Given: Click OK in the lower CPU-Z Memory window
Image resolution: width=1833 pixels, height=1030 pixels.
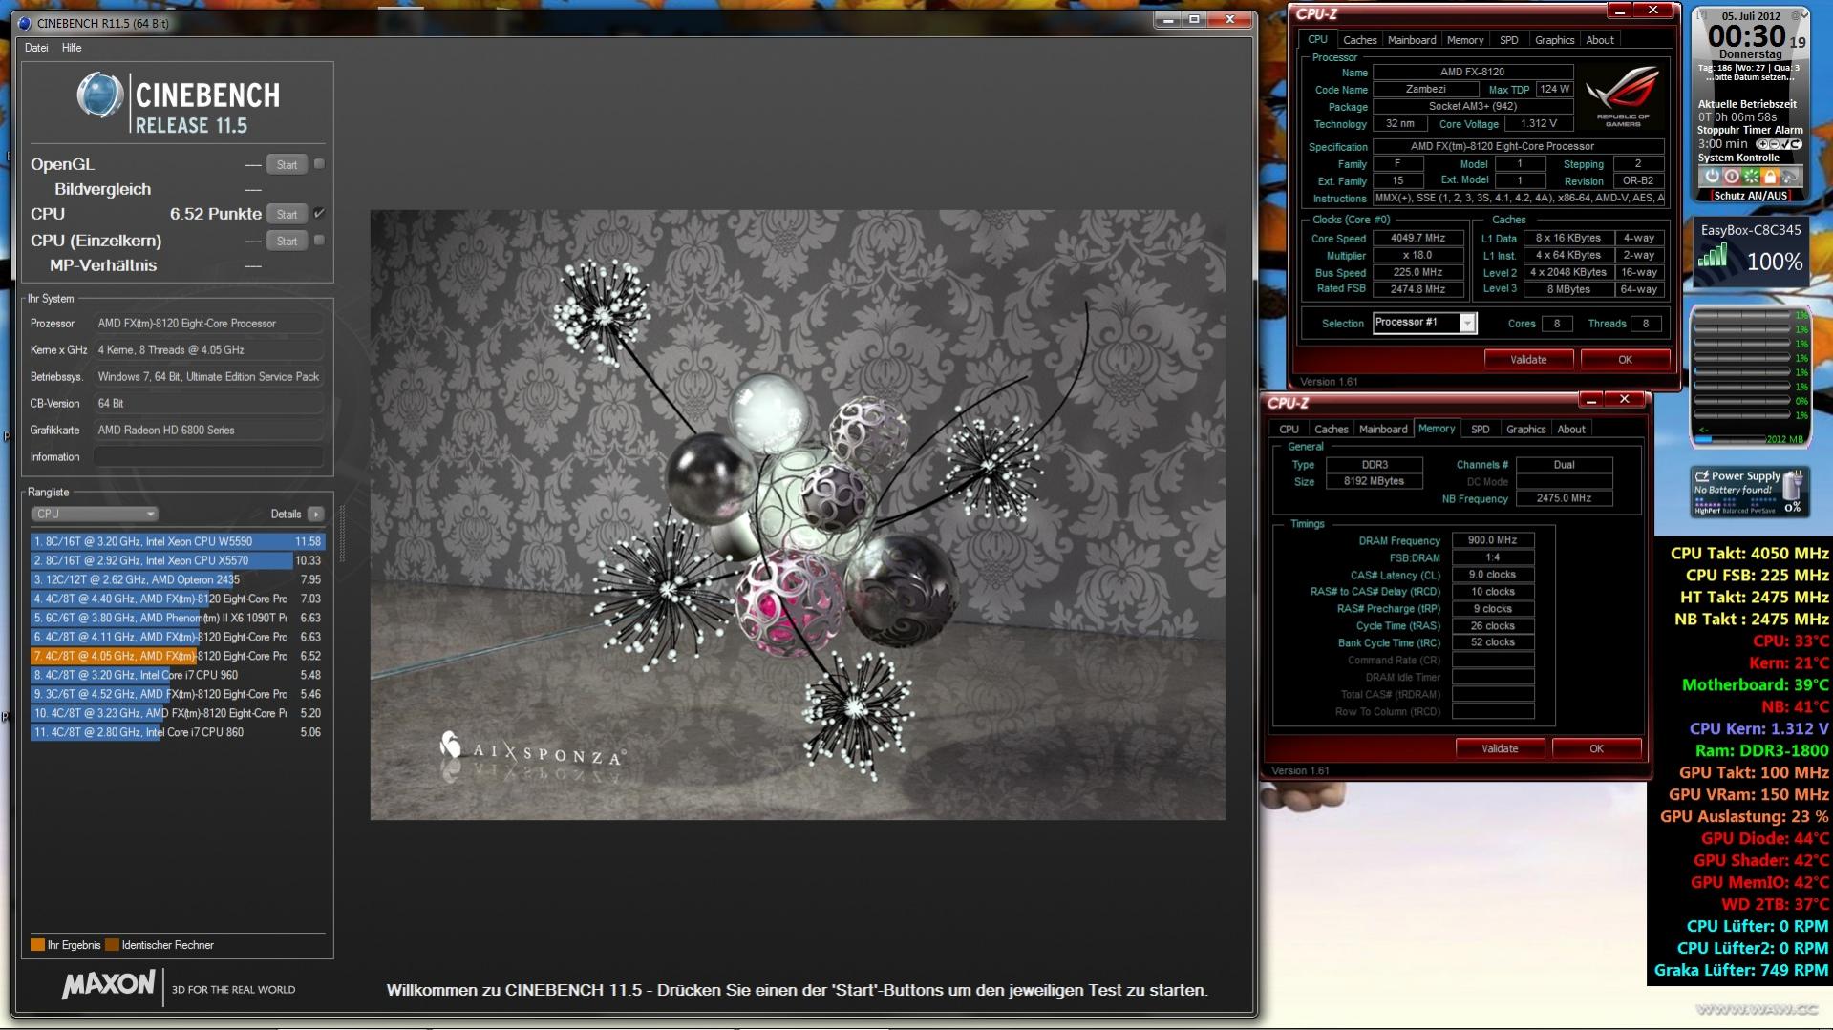Looking at the screenshot, I should click(x=1596, y=749).
